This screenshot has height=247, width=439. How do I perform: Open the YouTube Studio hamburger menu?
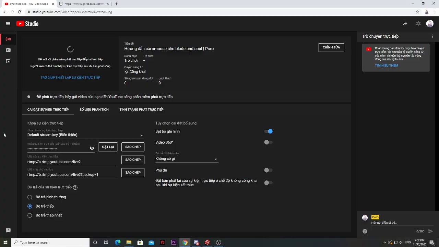click(x=8, y=24)
